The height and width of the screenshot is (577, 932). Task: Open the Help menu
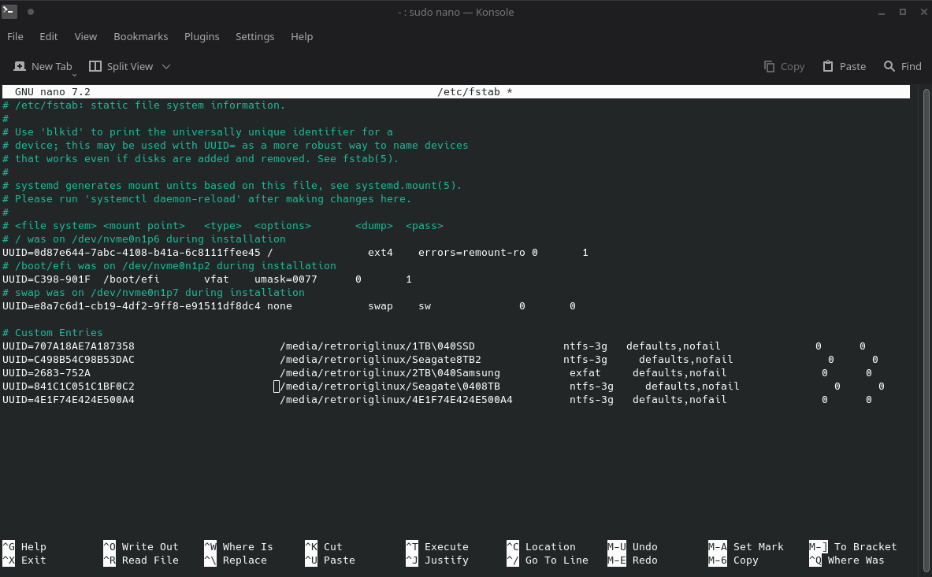[x=302, y=36]
